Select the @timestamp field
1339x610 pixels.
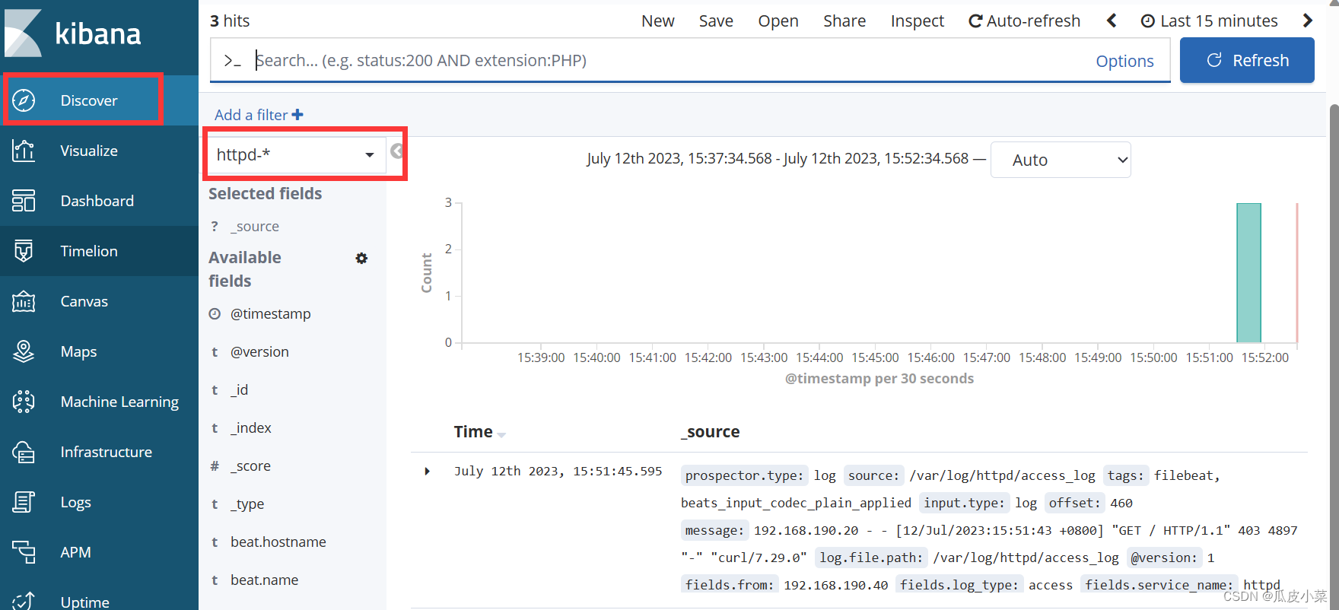pos(271,313)
